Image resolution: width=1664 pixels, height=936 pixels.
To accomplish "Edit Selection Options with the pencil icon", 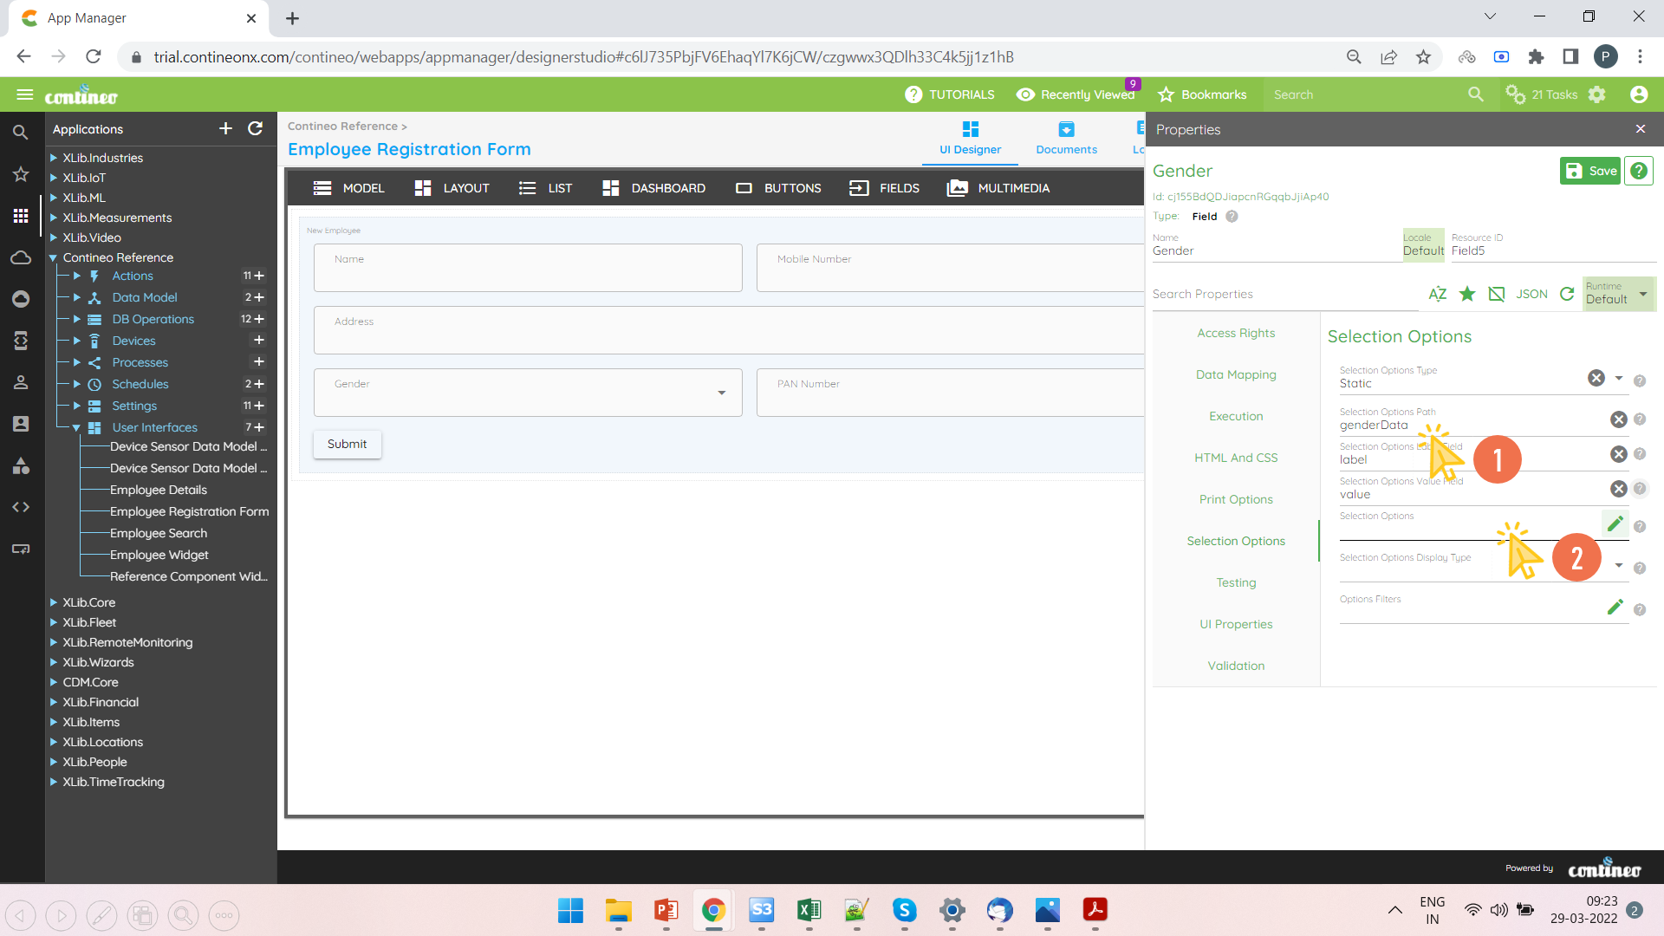I will tap(1615, 523).
